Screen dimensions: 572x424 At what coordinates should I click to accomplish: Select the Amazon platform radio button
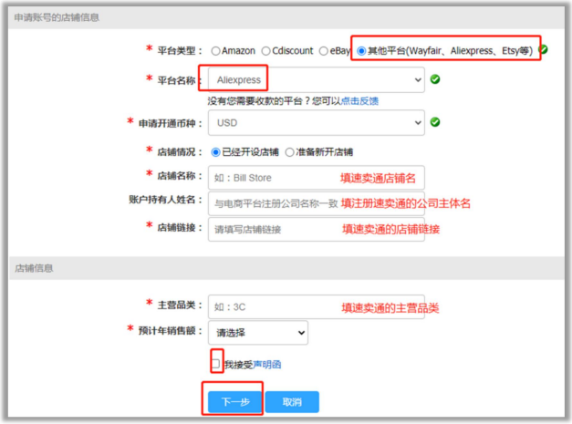(216, 51)
